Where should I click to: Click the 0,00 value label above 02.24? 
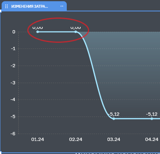(76, 28)
